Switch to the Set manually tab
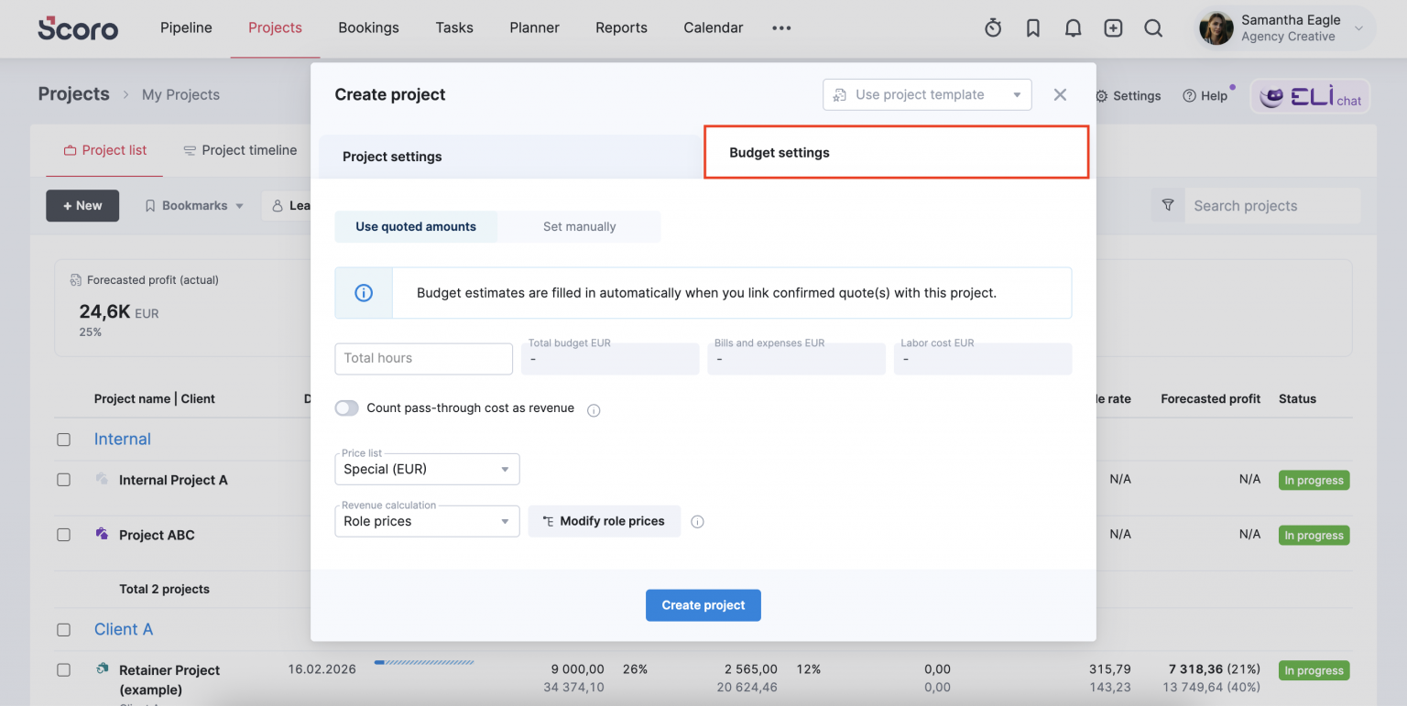This screenshot has width=1407, height=706. pos(579,226)
